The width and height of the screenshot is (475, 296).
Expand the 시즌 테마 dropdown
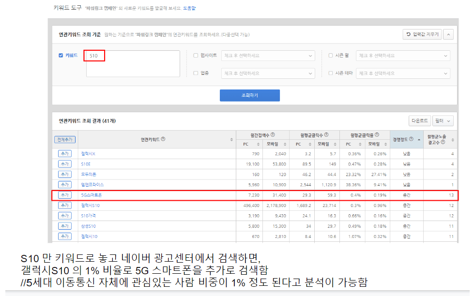point(403,74)
